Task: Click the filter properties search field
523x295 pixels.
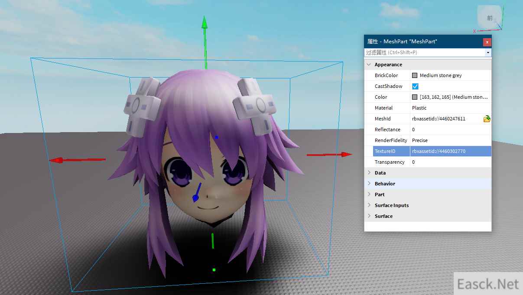Action: tap(425, 53)
